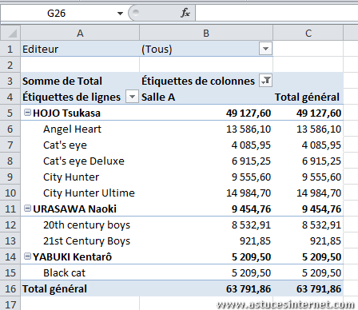
Task: Open the Étiquettes de lignes dropdown
Action: (x=132, y=97)
